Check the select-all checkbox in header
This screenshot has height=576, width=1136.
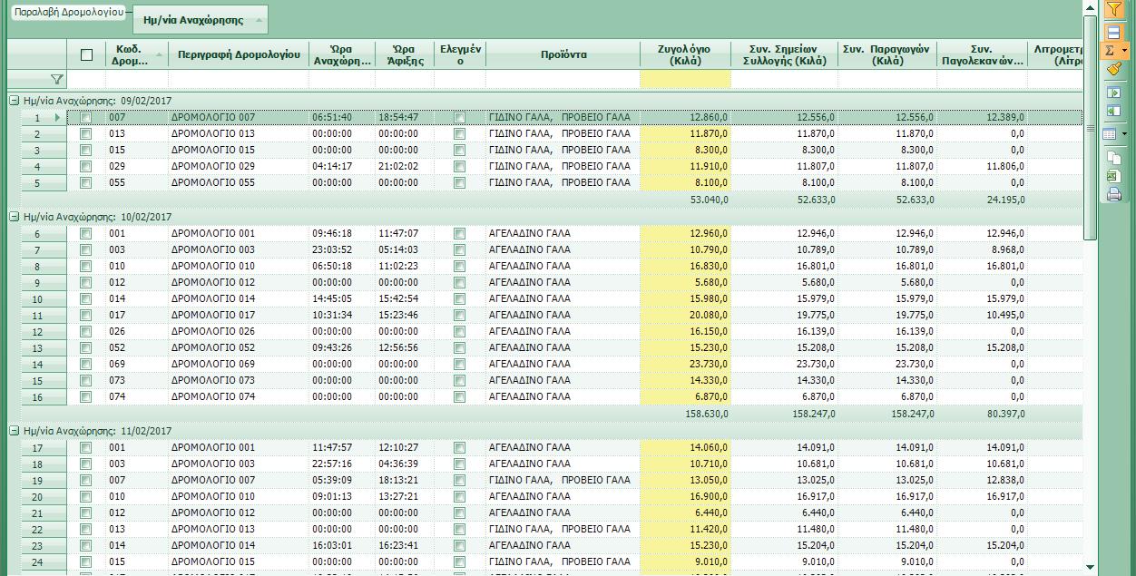[86, 54]
